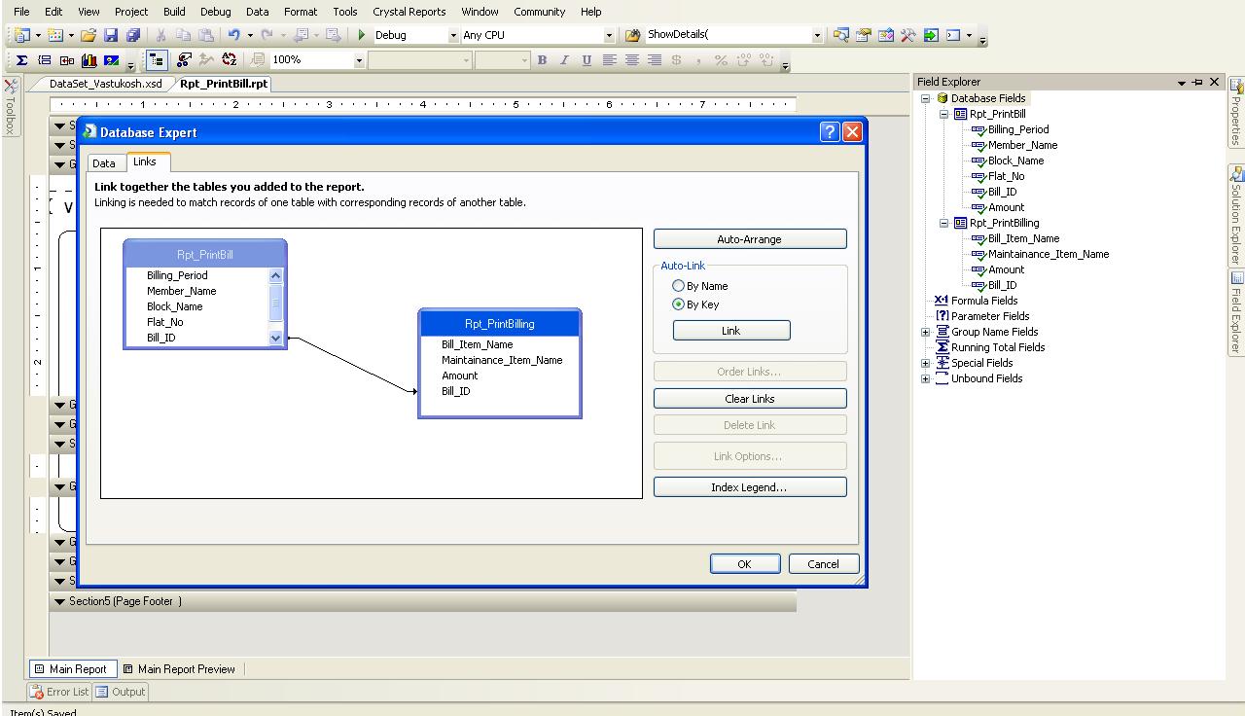This screenshot has height=716, width=1245.
Task: Select Bill_ID under Rpt_PrintBill in Field Explorer
Action: click(1004, 192)
